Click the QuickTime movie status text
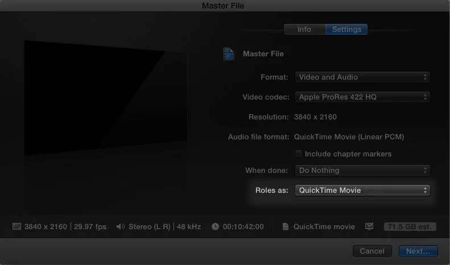 click(324, 226)
